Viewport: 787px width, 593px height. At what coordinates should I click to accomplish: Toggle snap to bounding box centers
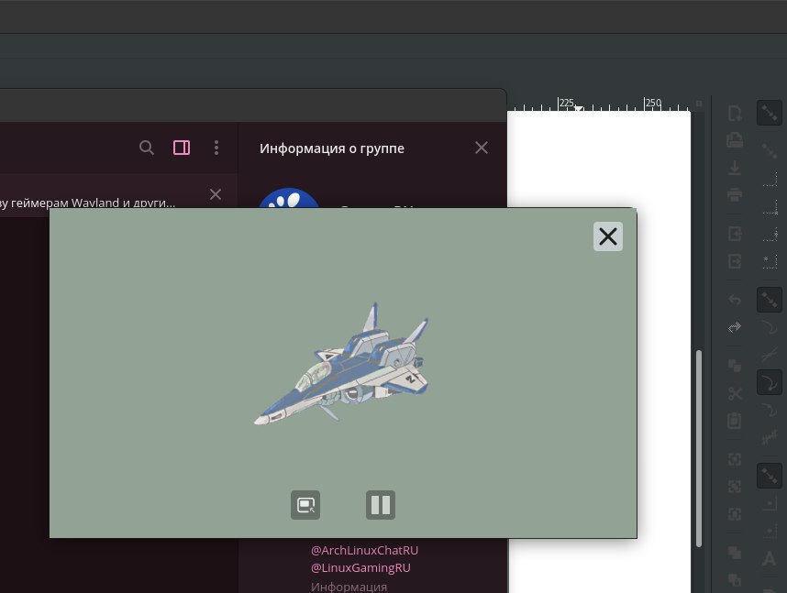click(770, 261)
